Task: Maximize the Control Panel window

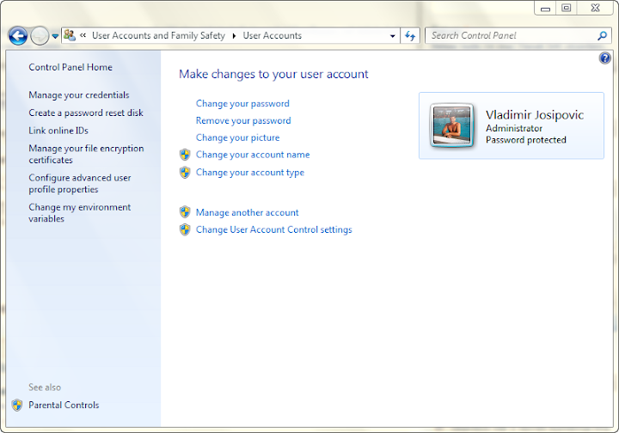Action: 566,9
